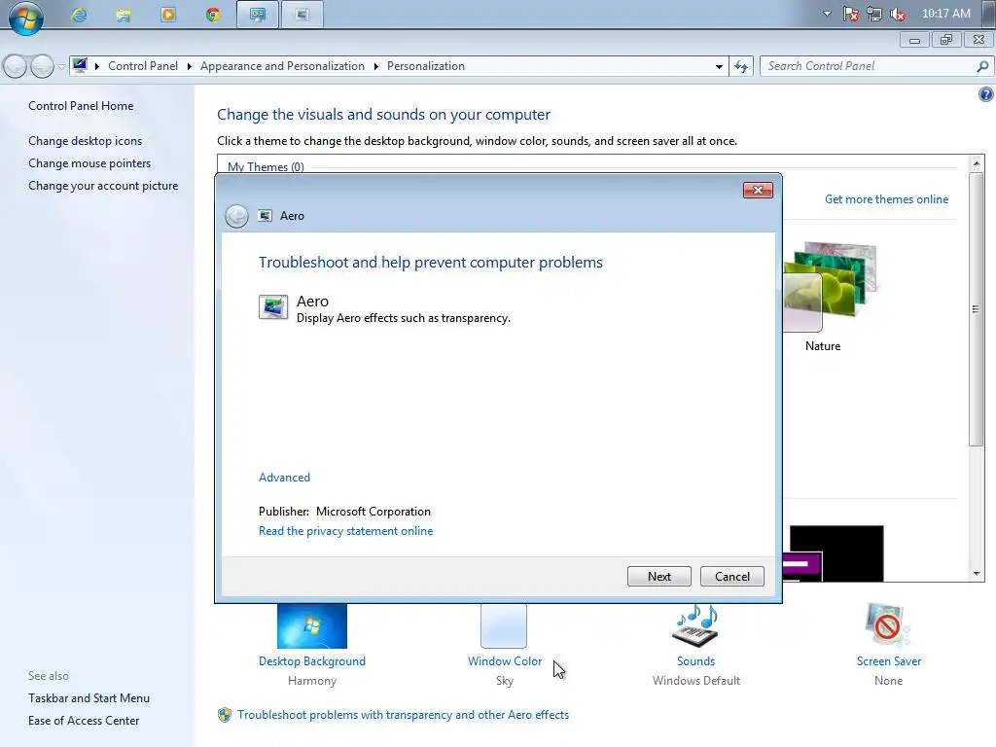
Task: Click the search magnifier icon
Action: click(x=982, y=66)
